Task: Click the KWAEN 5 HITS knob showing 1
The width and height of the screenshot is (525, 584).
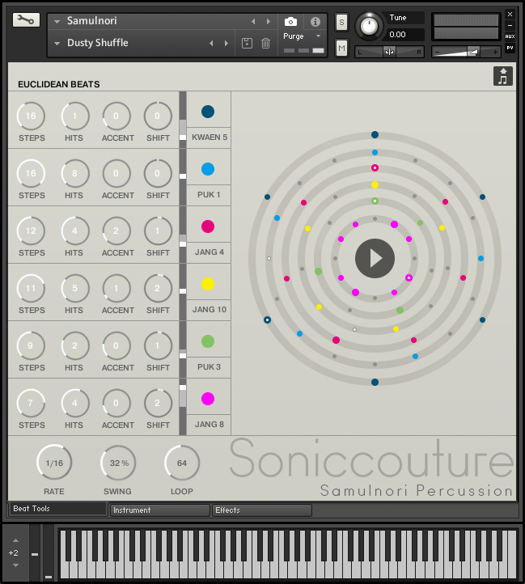Action: tap(75, 116)
